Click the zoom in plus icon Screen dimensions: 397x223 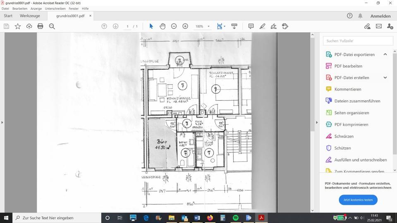(x=185, y=26)
